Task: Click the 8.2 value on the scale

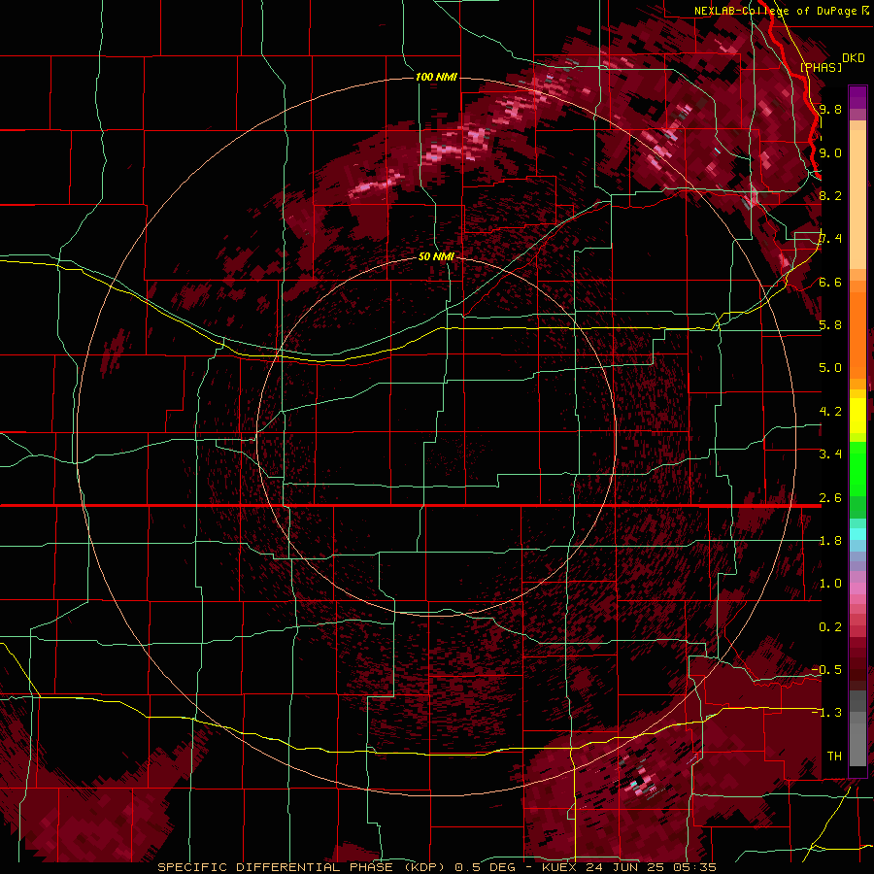Action: [830, 195]
